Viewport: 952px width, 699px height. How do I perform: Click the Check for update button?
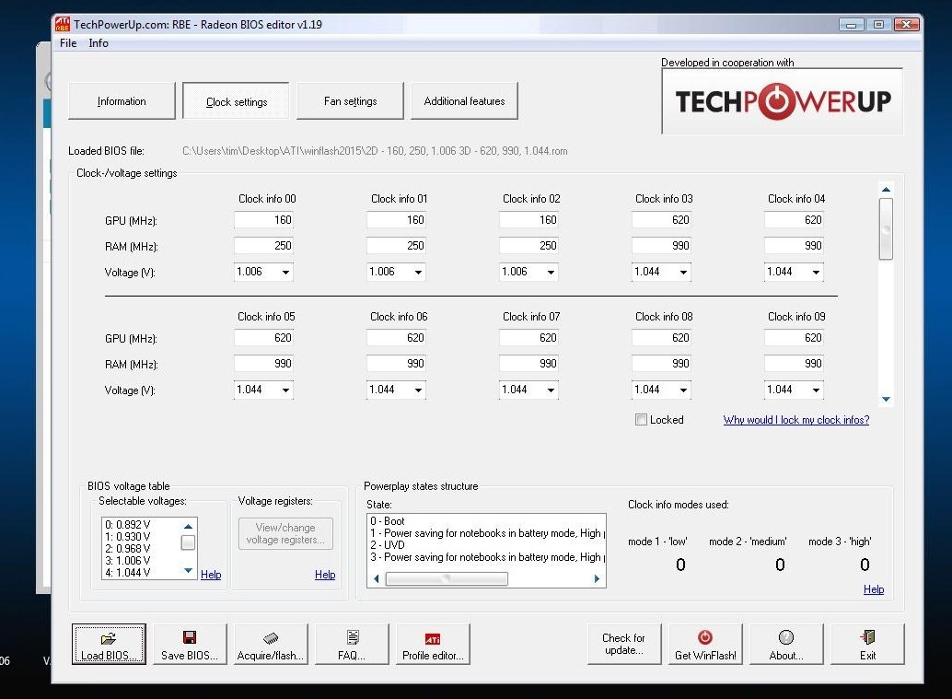(x=624, y=644)
